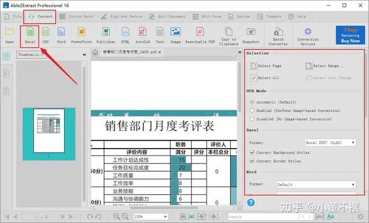Jump to the last page arrow
Viewport: 369px width, 223px height.
(71, 217)
